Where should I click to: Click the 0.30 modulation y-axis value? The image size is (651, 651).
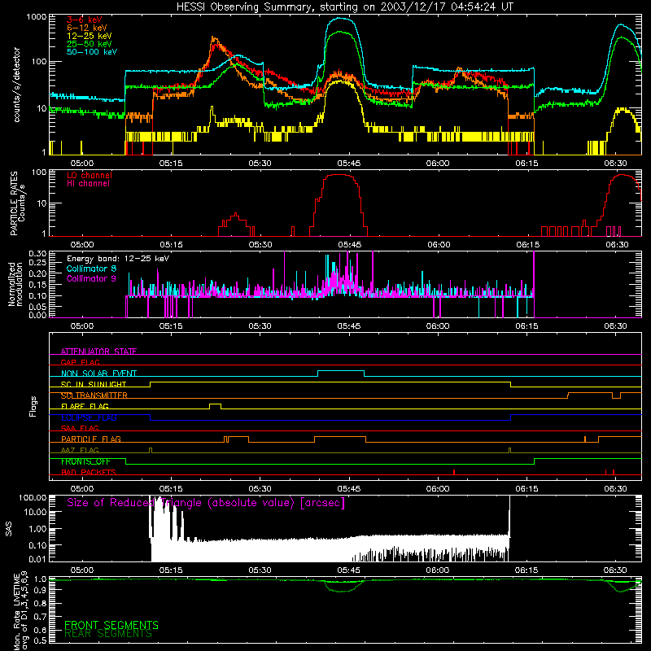click(37, 254)
